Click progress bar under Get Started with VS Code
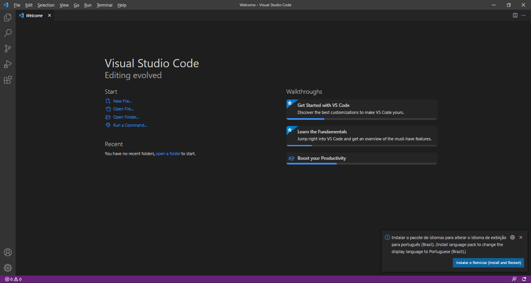The image size is (531, 283). point(362,119)
